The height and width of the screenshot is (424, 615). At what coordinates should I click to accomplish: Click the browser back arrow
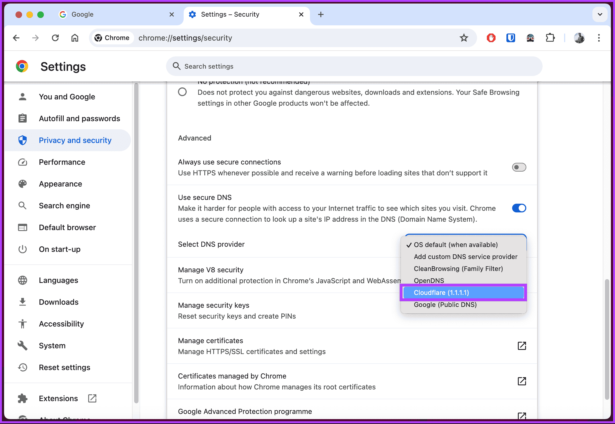coord(16,38)
